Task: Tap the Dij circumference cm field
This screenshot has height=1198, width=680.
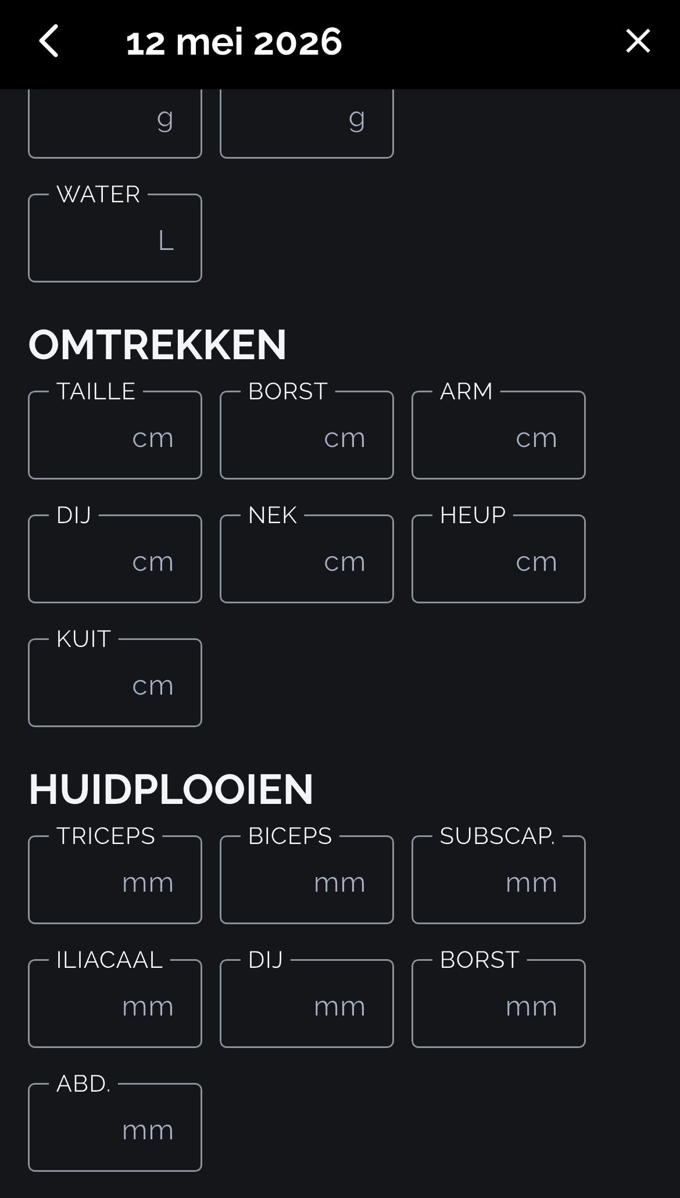Action: point(115,559)
